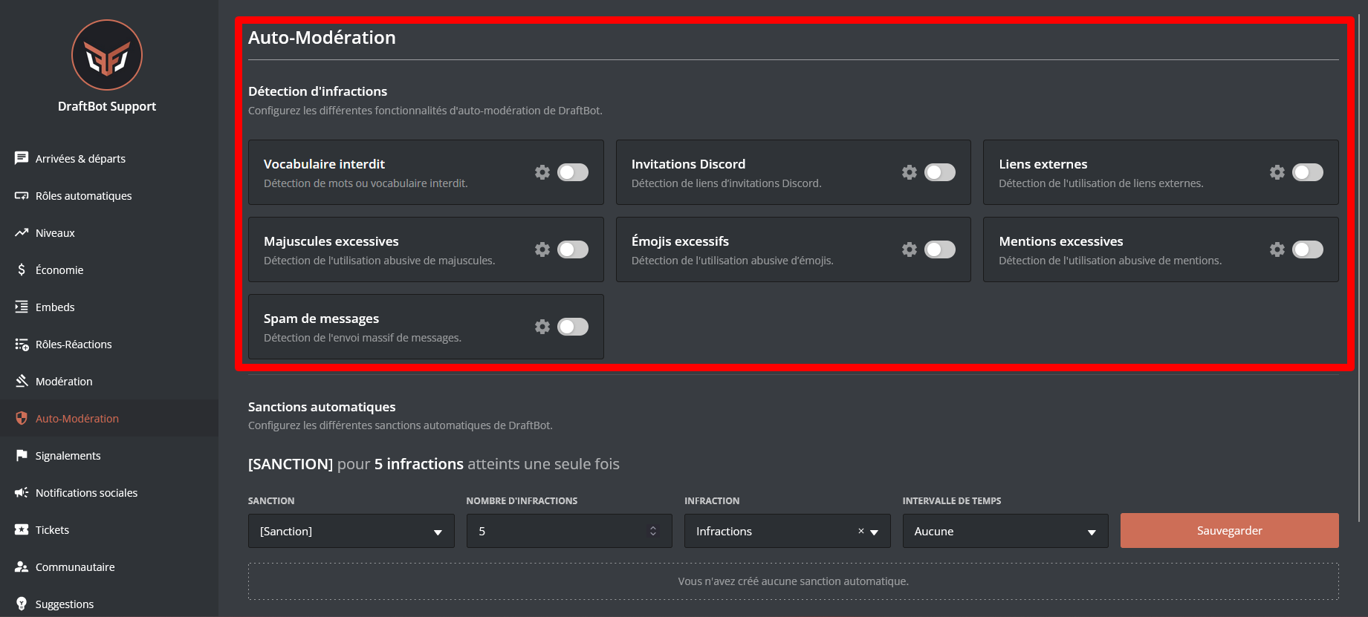The width and height of the screenshot is (1368, 617).
Task: Open settings gear for Invitations Discord
Action: coord(910,172)
